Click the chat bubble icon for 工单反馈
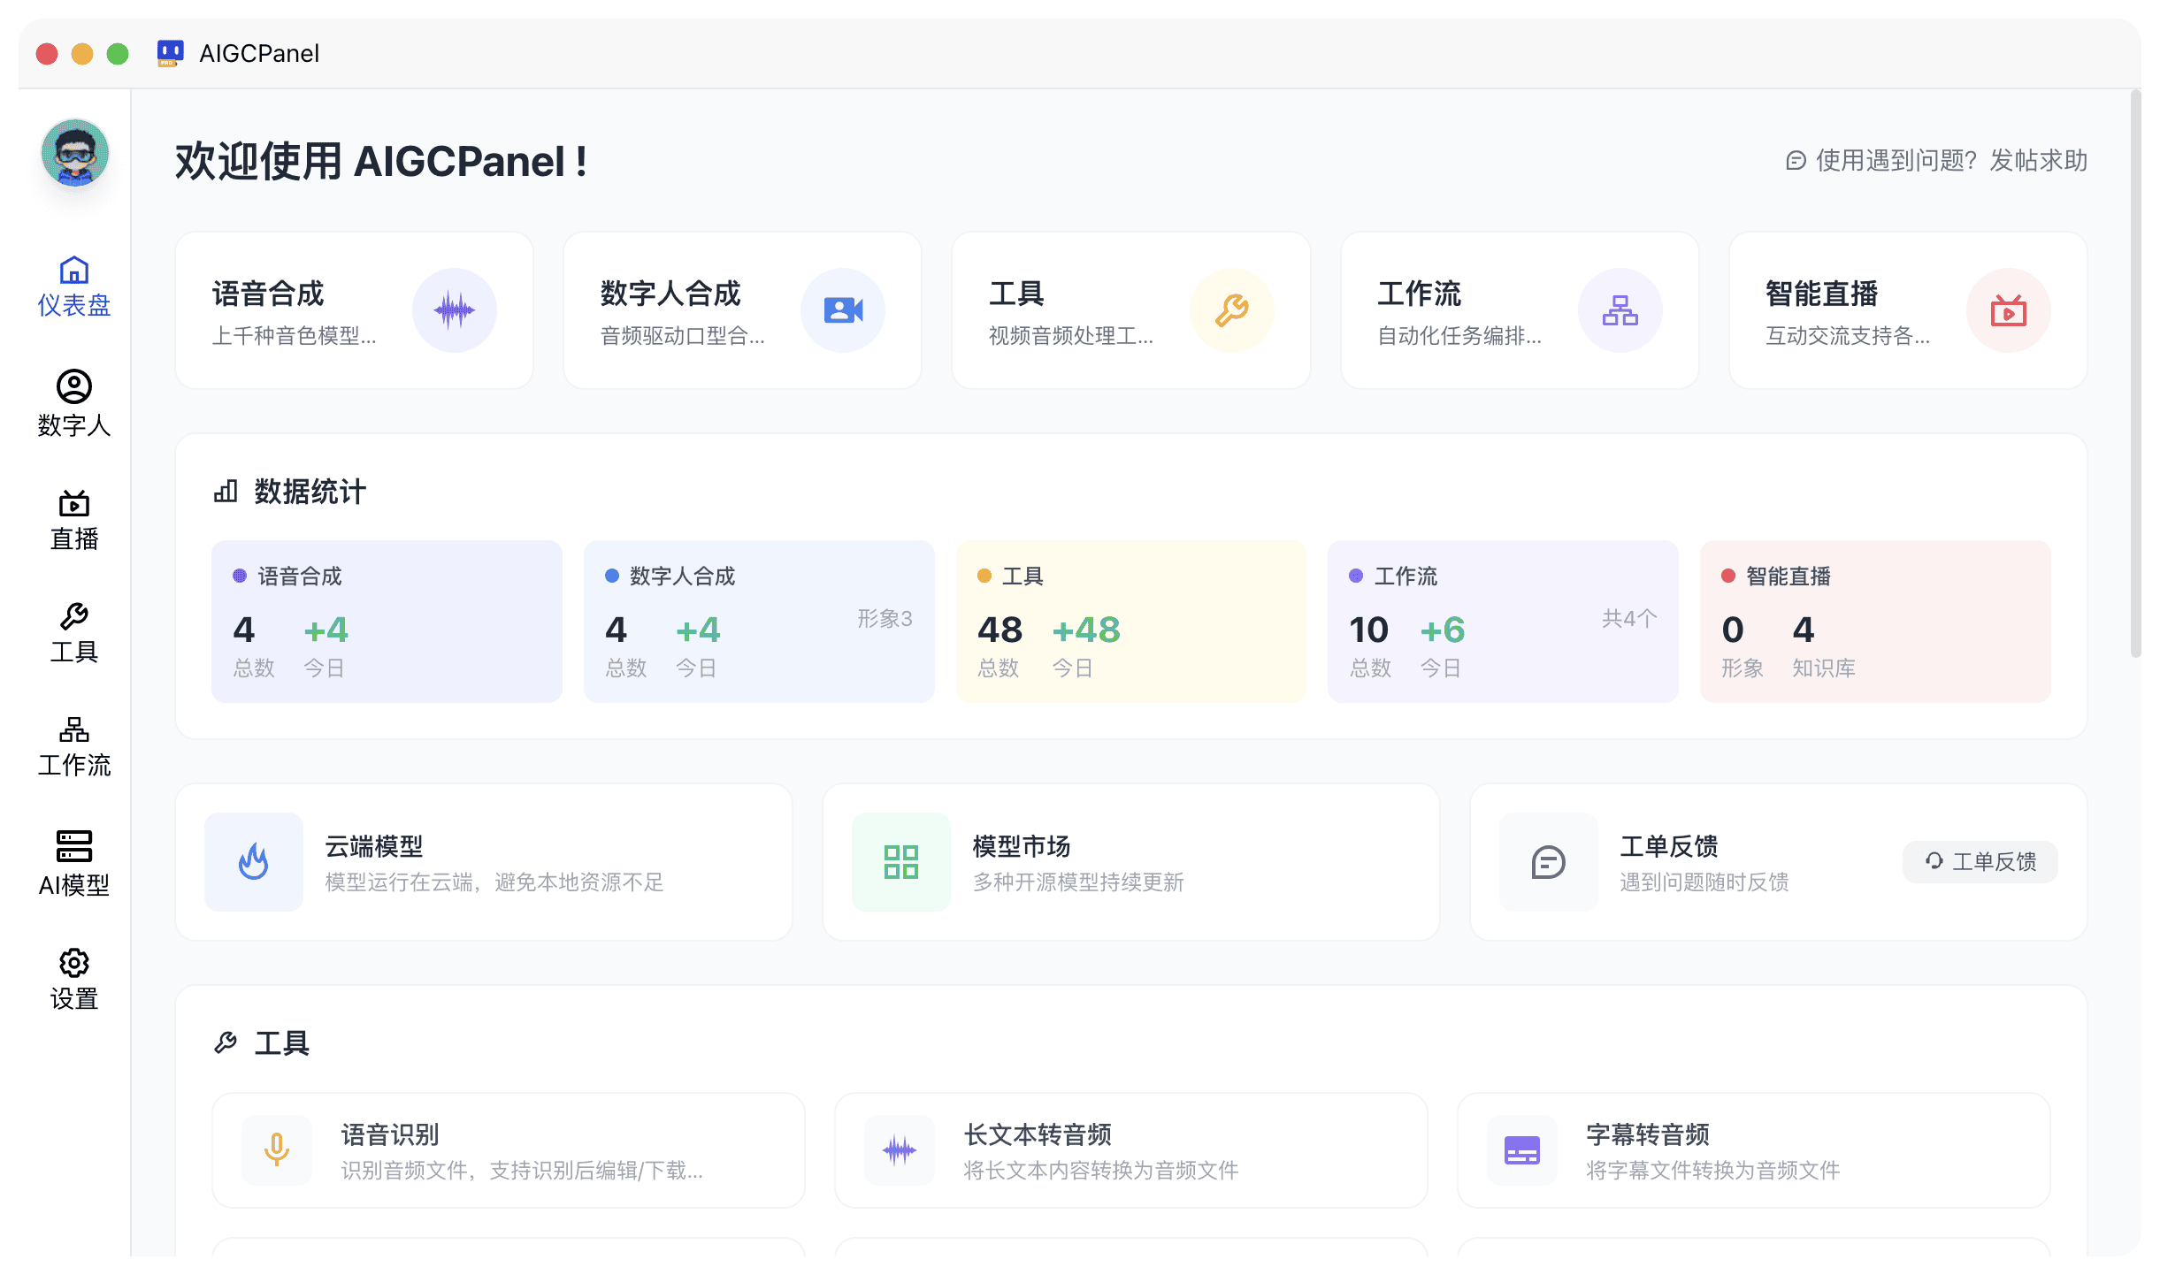The width and height of the screenshot is (2160, 1275). [1549, 862]
